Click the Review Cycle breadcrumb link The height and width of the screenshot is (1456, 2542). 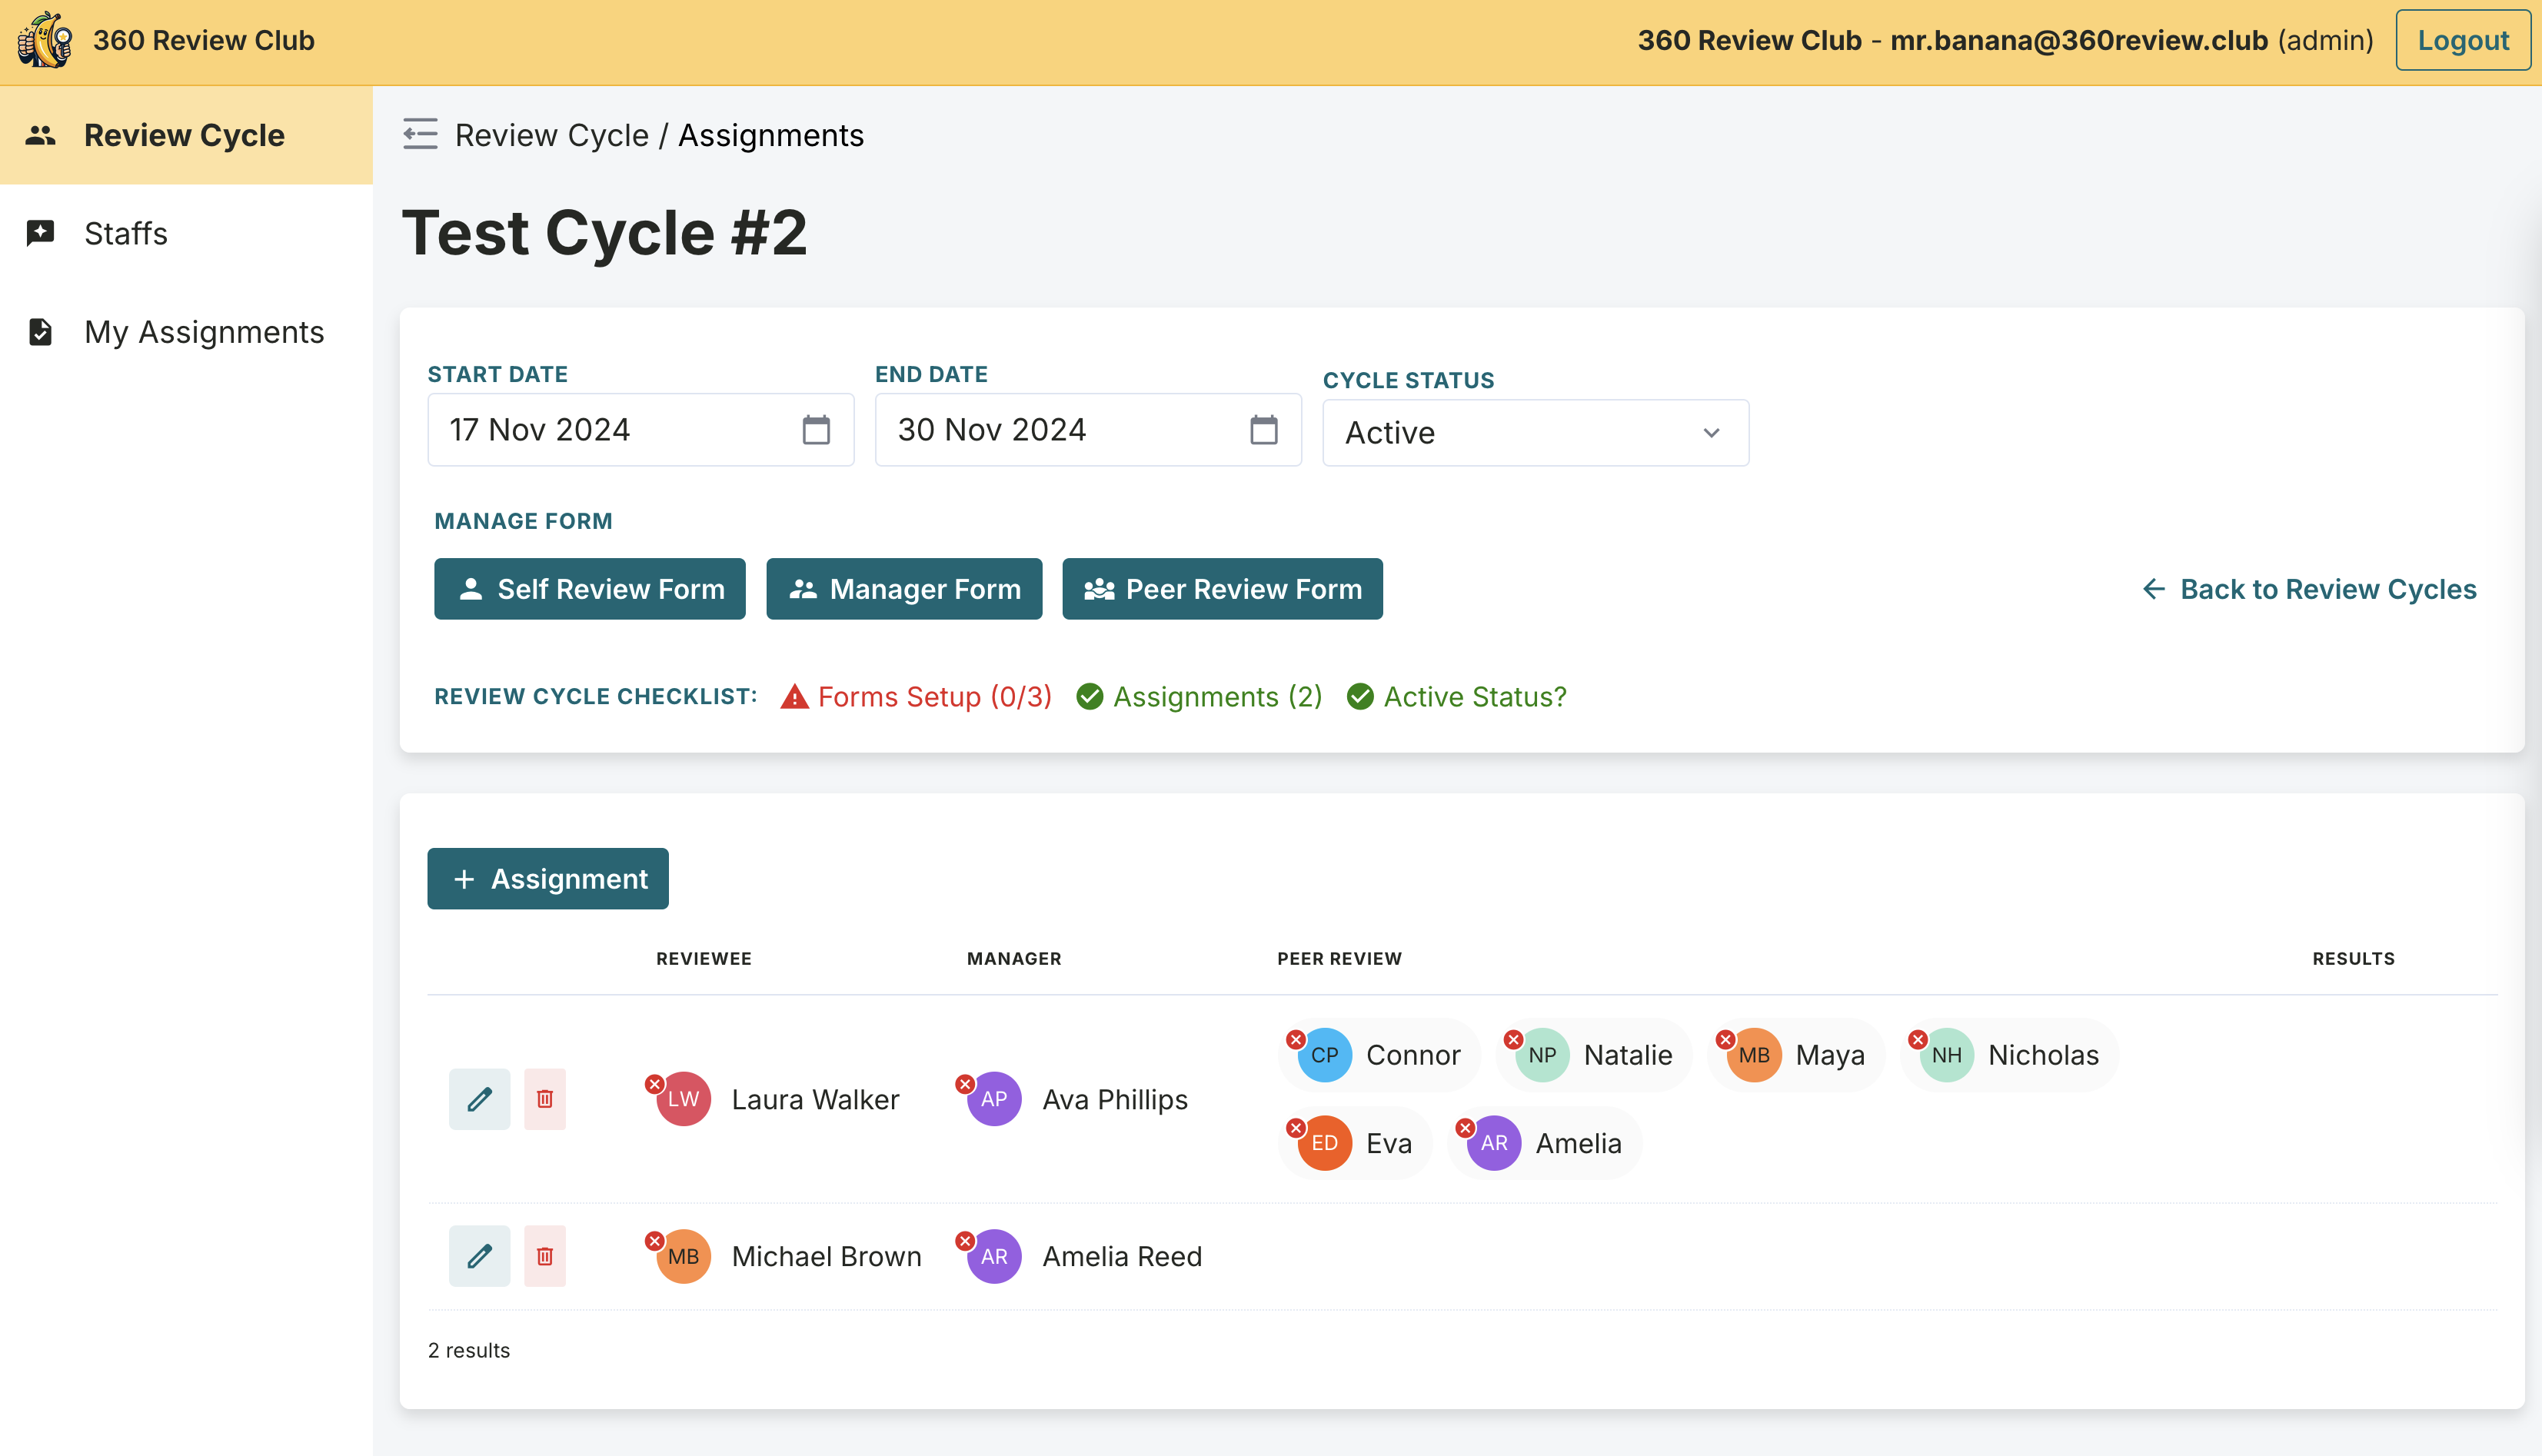tap(551, 135)
